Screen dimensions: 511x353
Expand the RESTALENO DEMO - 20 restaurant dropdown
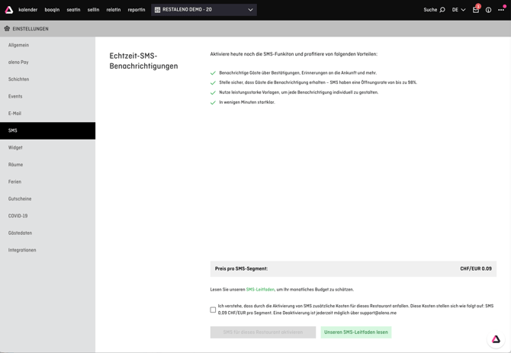(204, 10)
